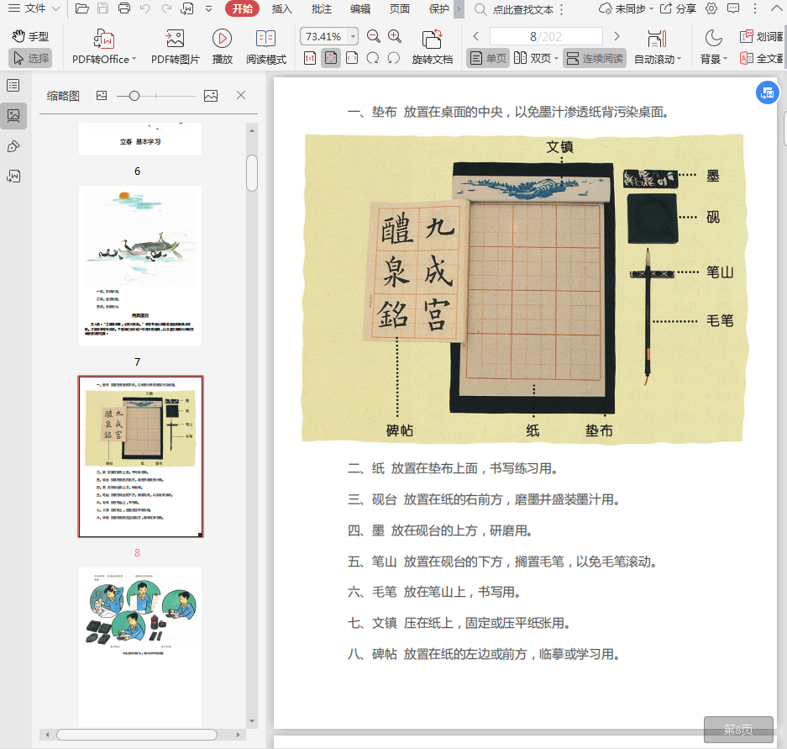Switch to the 插入 tab
Viewport: 787px width, 749px height.
tap(282, 9)
